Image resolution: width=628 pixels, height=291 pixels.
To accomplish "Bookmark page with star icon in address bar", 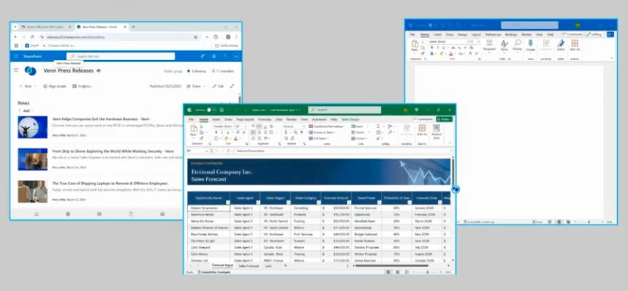I will tap(195, 37).
